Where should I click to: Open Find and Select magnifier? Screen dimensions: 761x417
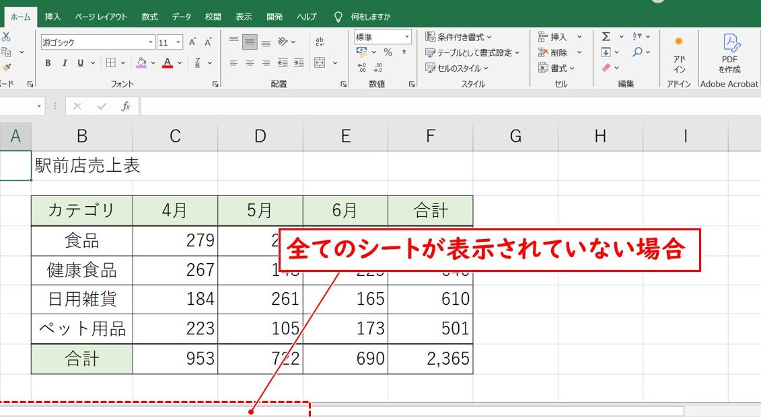[637, 52]
